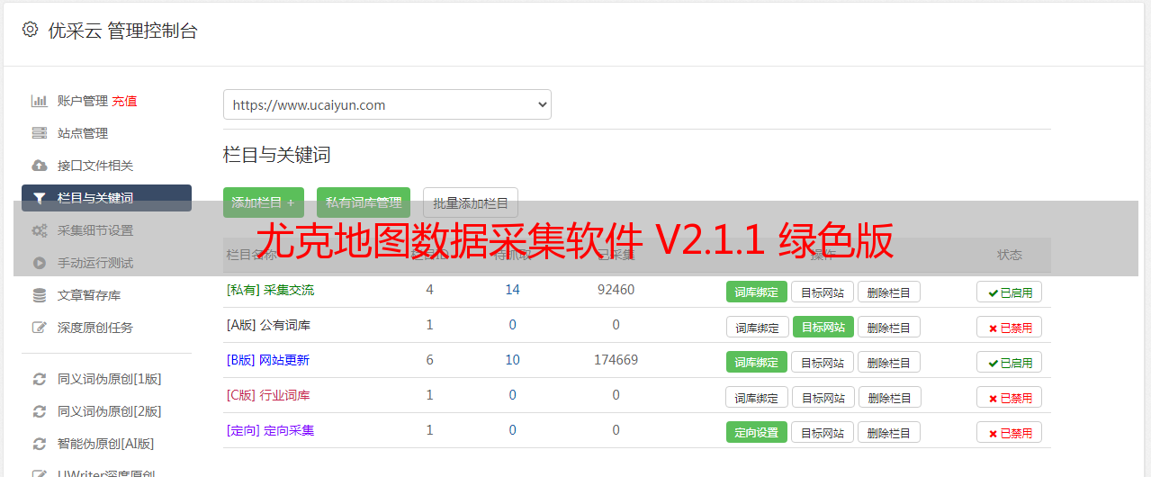Open 接口文件相关 in the sidebar
The image size is (1151, 477).
[x=95, y=166]
